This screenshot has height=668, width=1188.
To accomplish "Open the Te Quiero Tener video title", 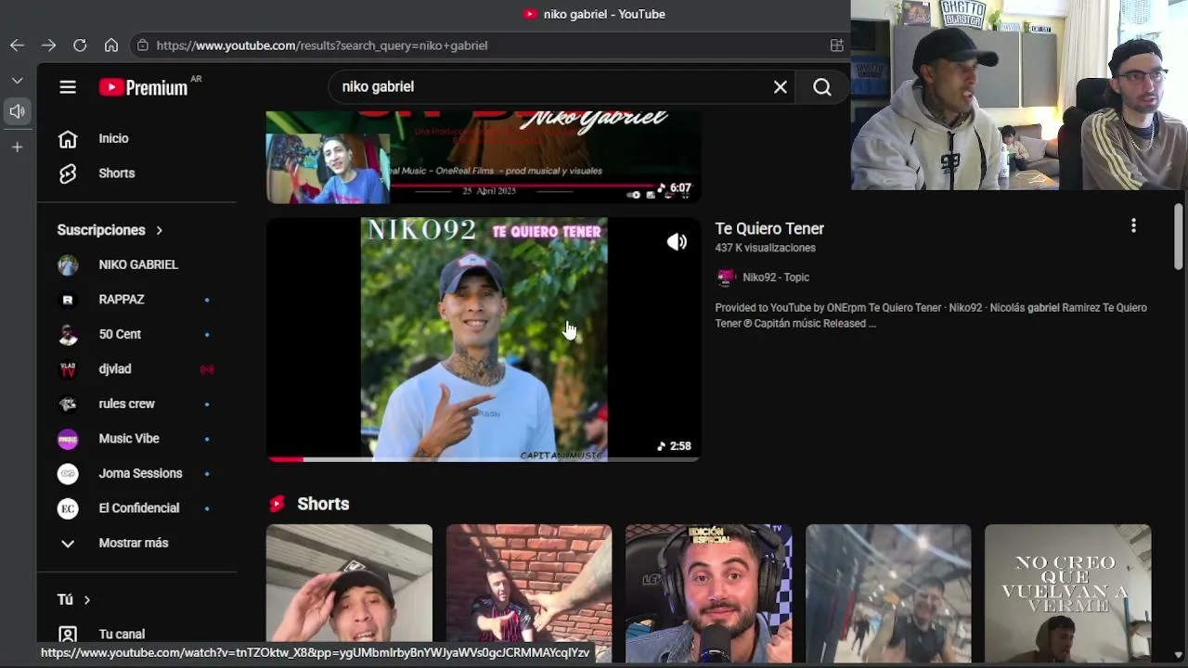I will click(x=769, y=228).
